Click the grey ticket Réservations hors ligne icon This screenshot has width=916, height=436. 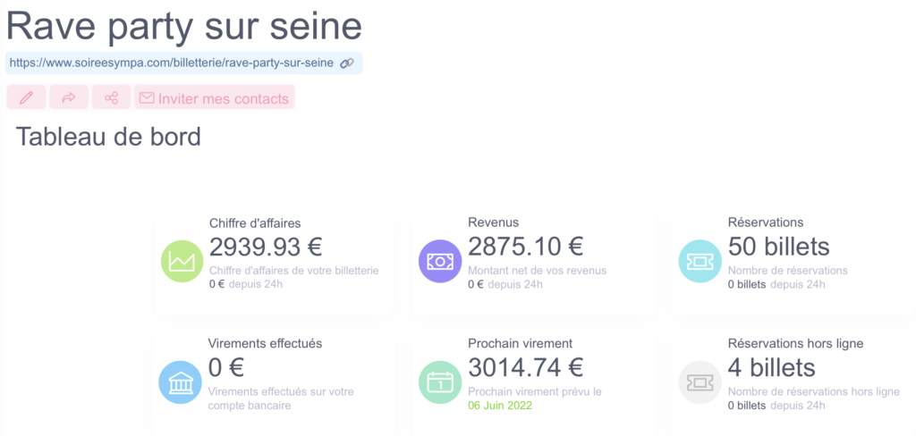(700, 382)
